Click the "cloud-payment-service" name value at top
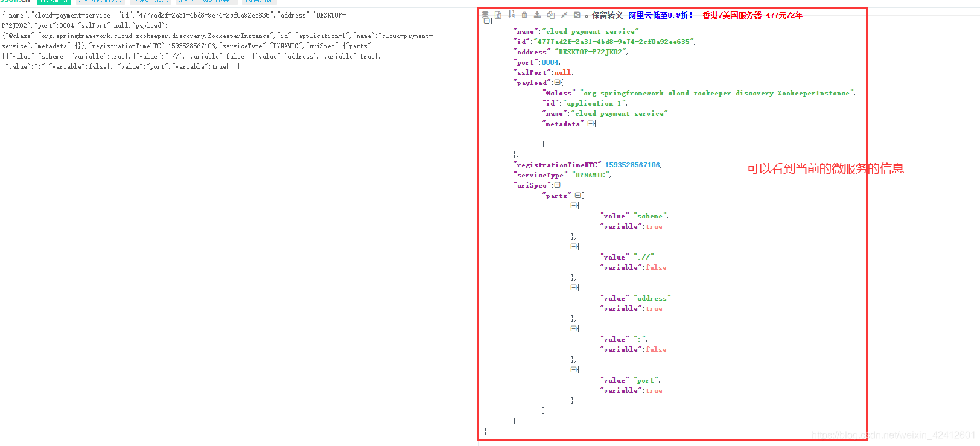This screenshot has width=980, height=446. pyautogui.click(x=590, y=31)
